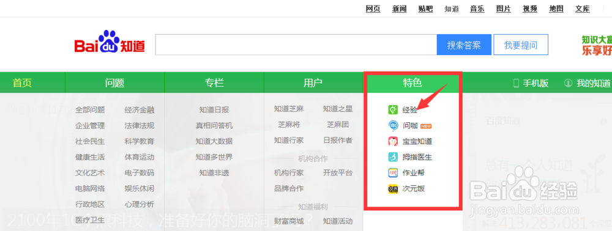Image resolution: width=612 pixels, height=231 pixels.
Task: Open 知道活动 link
Action: (338, 221)
